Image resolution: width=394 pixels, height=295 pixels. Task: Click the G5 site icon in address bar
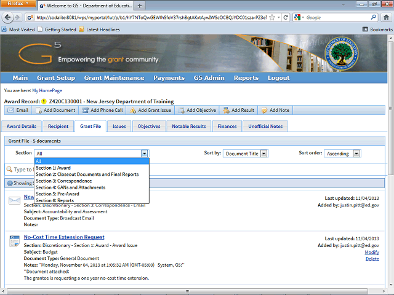click(30, 18)
